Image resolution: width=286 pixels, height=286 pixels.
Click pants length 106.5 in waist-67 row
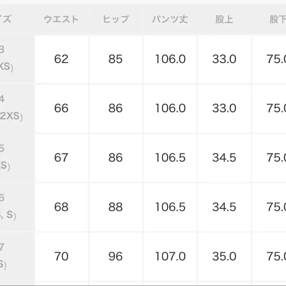coord(170,158)
